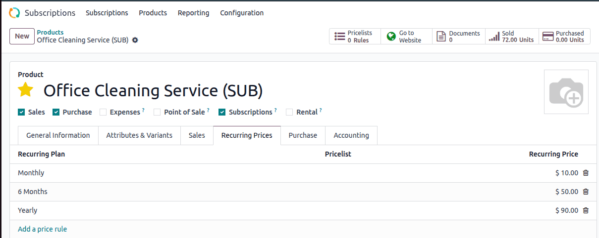
Task: View Sold 72.00 Units statistics
Action: pyautogui.click(x=512, y=37)
